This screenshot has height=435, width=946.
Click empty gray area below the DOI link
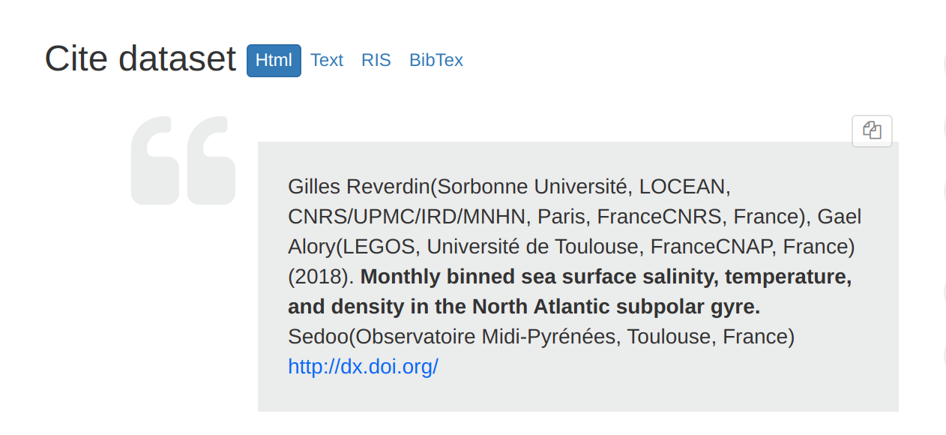click(x=578, y=396)
